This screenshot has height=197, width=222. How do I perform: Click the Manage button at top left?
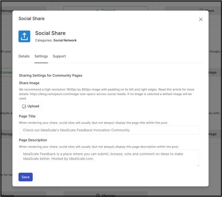7,11
